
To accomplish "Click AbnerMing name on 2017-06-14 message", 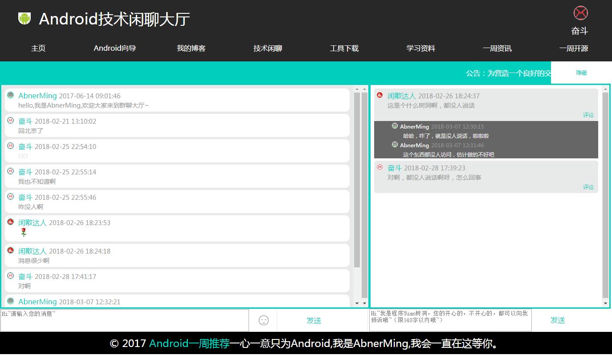I will pyautogui.click(x=37, y=96).
